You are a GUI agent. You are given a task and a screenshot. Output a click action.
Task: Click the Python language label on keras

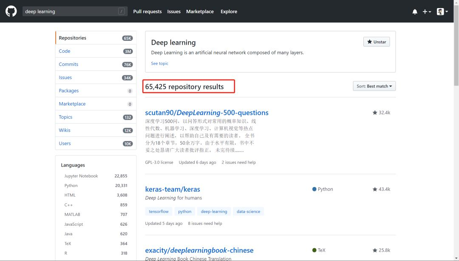[x=323, y=189]
